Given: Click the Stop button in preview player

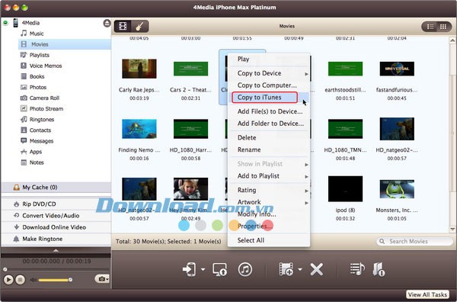Looking at the screenshot, I should pyautogui.click(x=20, y=280).
